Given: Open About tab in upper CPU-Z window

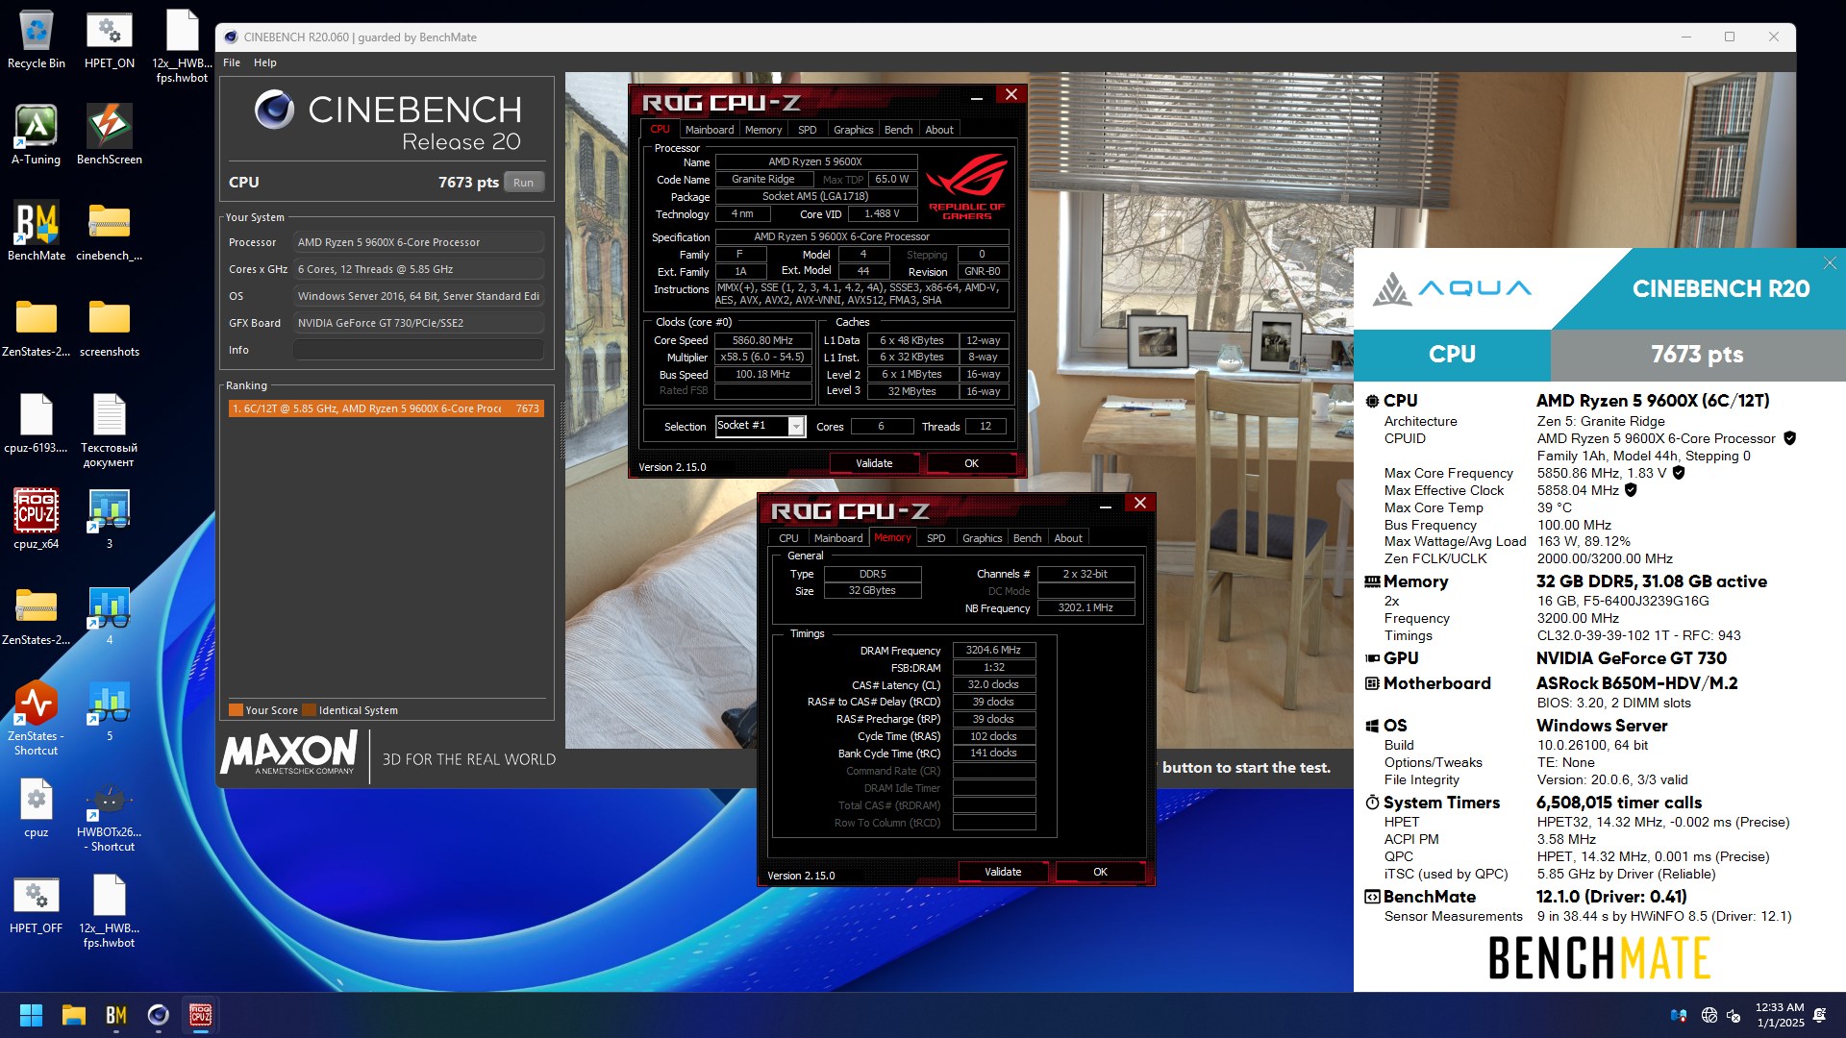Looking at the screenshot, I should point(939,130).
